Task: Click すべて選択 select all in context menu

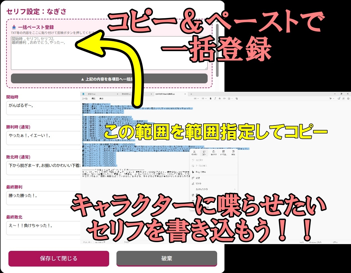Action: (224, 152)
